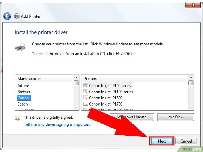Click the Printers list scrollbar thumb

coord(191,83)
